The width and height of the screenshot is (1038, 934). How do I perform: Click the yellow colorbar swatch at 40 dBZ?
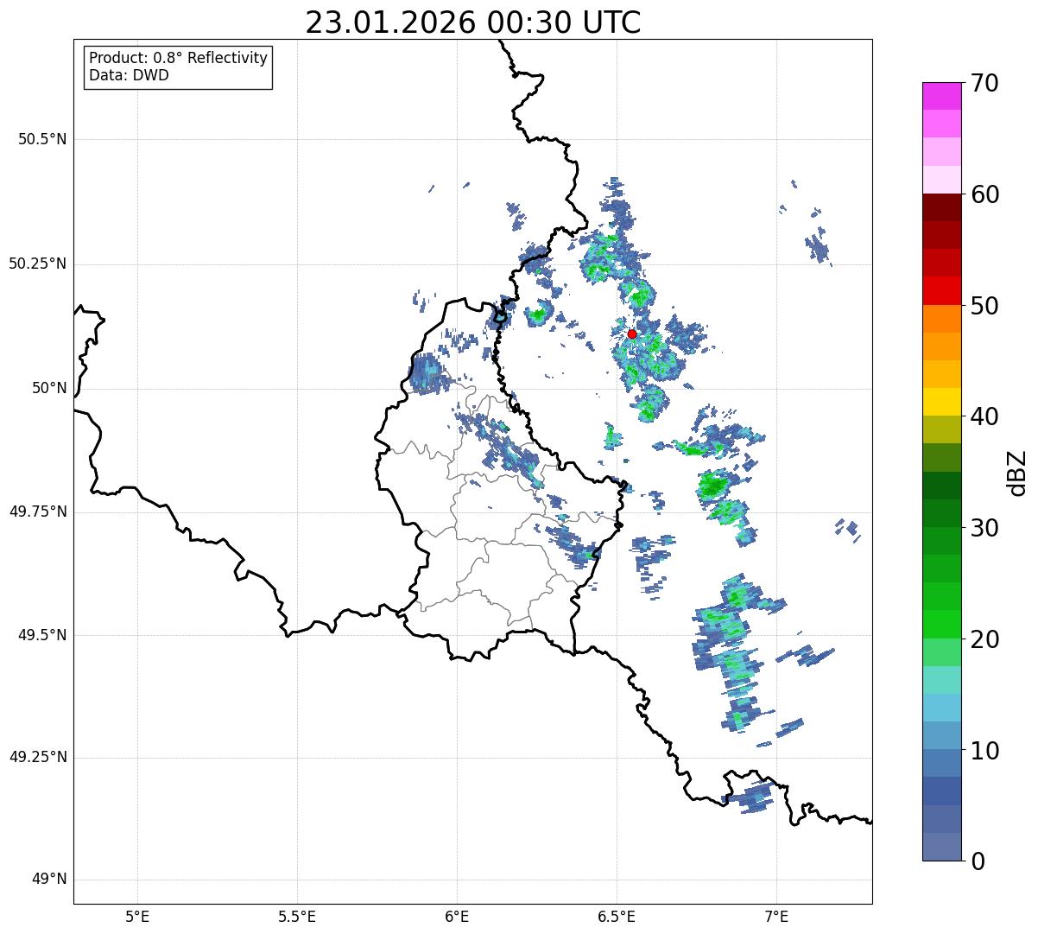tap(941, 402)
